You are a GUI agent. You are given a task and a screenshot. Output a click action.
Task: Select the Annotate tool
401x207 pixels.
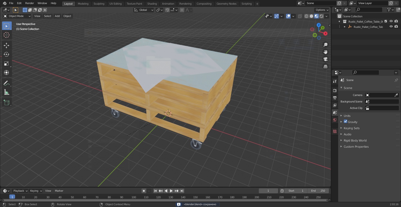pos(6,83)
